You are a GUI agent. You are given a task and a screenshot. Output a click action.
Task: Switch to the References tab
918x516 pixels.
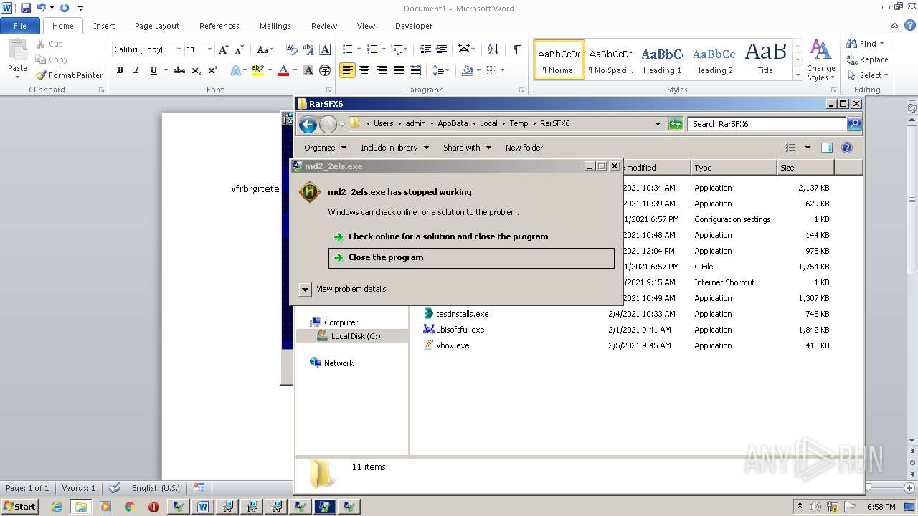pos(219,26)
